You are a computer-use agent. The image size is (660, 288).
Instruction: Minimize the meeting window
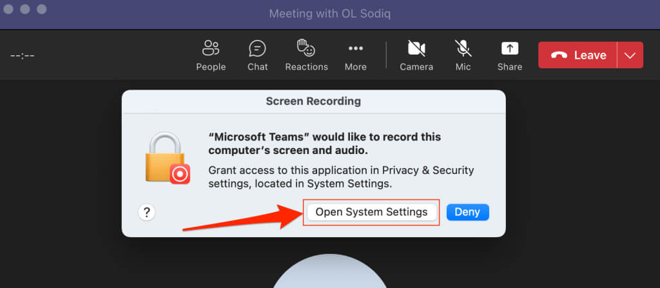coord(26,10)
